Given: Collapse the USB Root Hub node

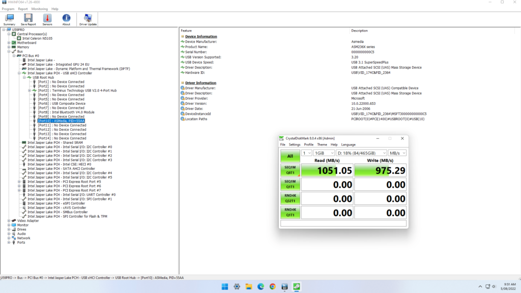Looking at the screenshot, I should point(24,77).
